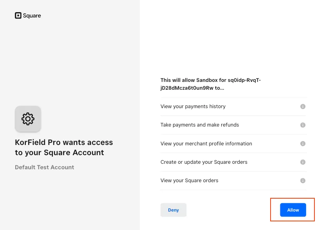Click Deny to reject access
Viewport: 325px width, 230px height.
pyautogui.click(x=173, y=210)
